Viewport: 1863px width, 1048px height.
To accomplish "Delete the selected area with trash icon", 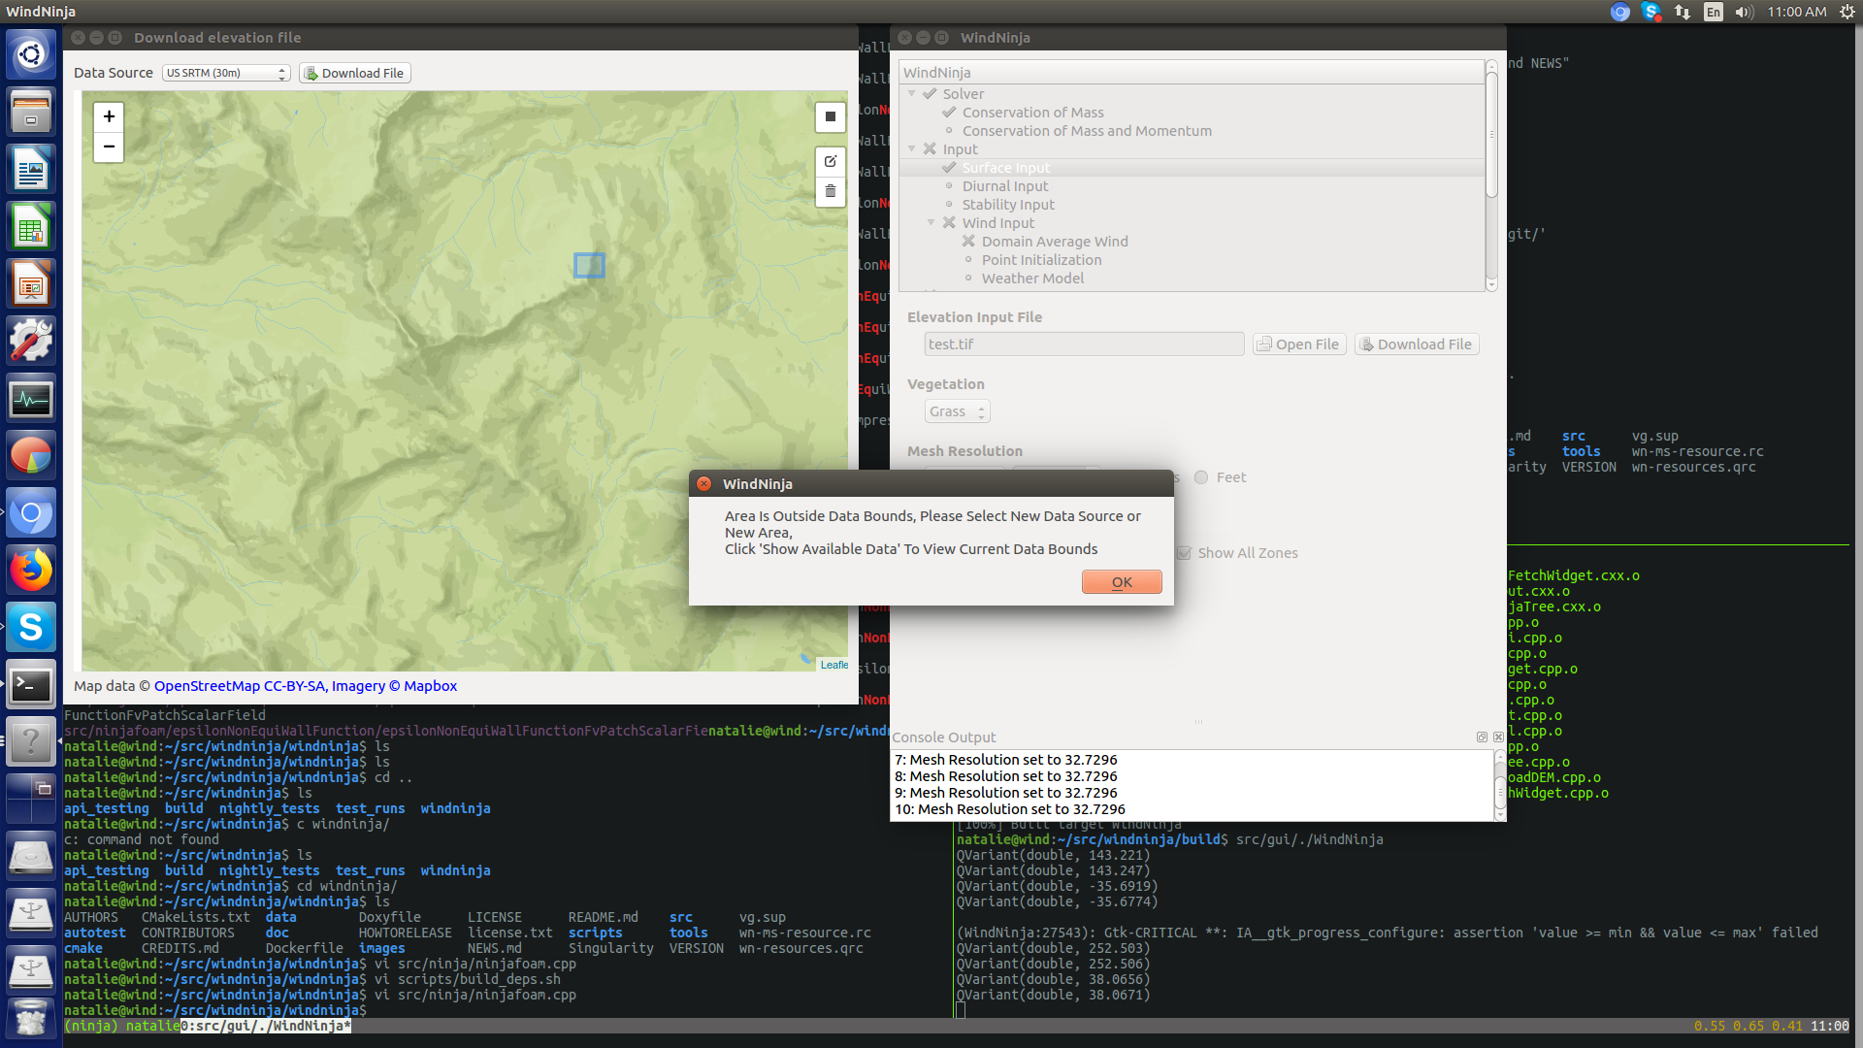I will (x=830, y=192).
